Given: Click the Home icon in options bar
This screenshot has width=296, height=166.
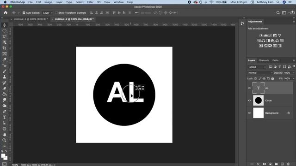Looking at the screenshot, I should click(6, 12).
